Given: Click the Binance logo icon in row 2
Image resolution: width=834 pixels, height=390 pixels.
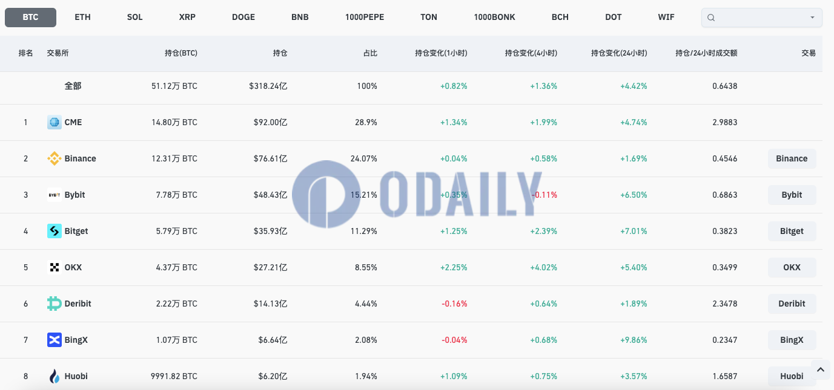Looking at the screenshot, I should [x=55, y=158].
